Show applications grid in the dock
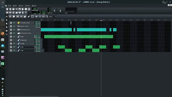The image size is (172, 97). click(x=2, y=20)
